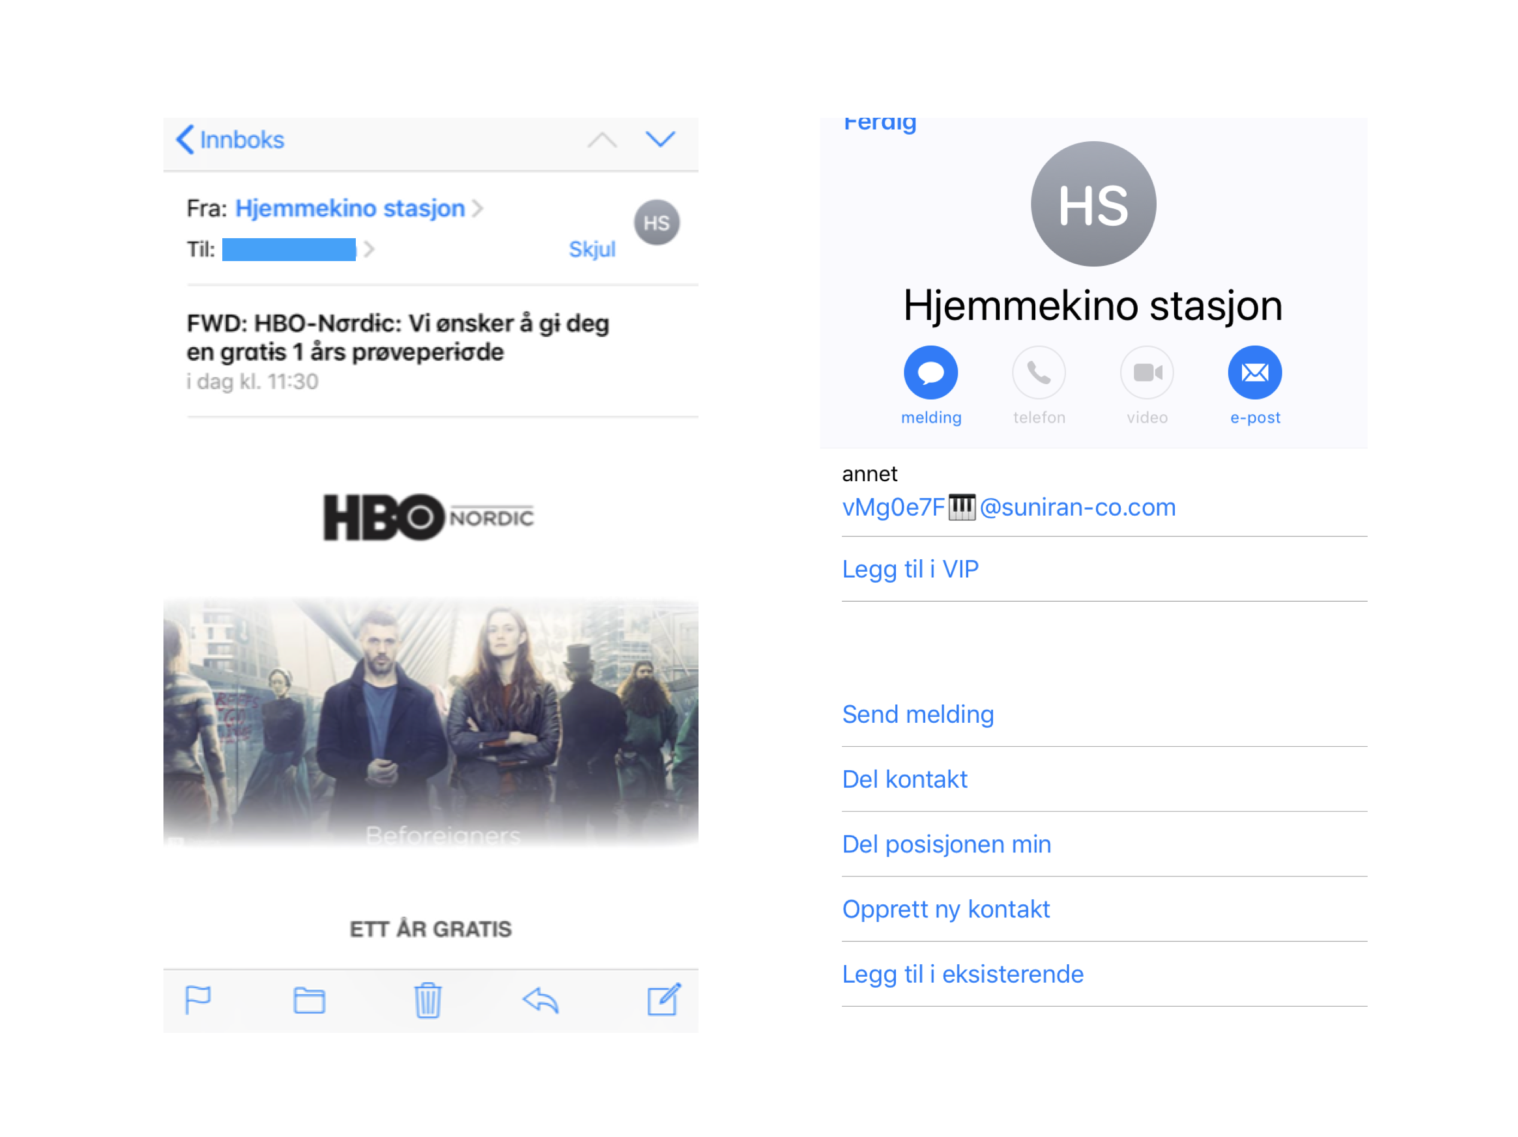The width and height of the screenshot is (1518, 1137).
Task: Tap the telefon call icon
Action: pyautogui.click(x=1039, y=372)
